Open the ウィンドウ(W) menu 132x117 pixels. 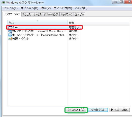[x=63, y=8]
